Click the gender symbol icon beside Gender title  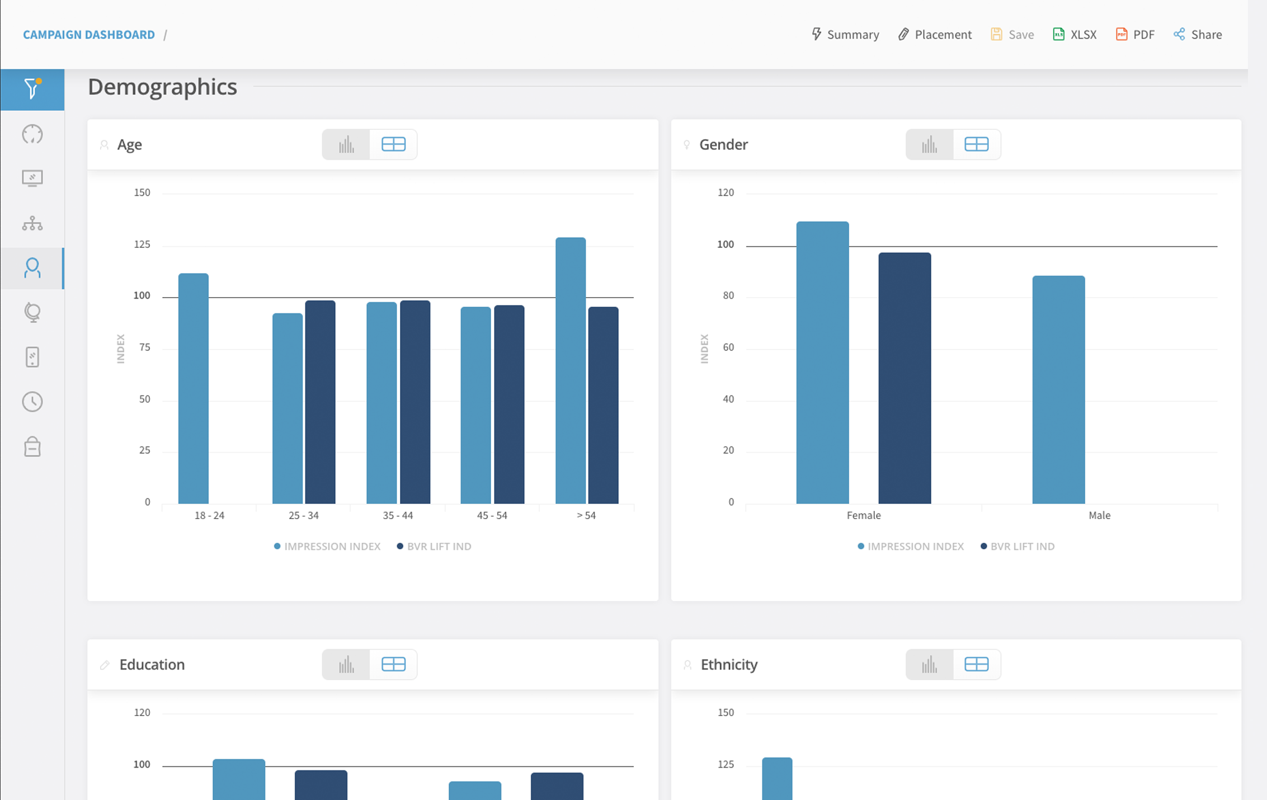[x=687, y=145]
